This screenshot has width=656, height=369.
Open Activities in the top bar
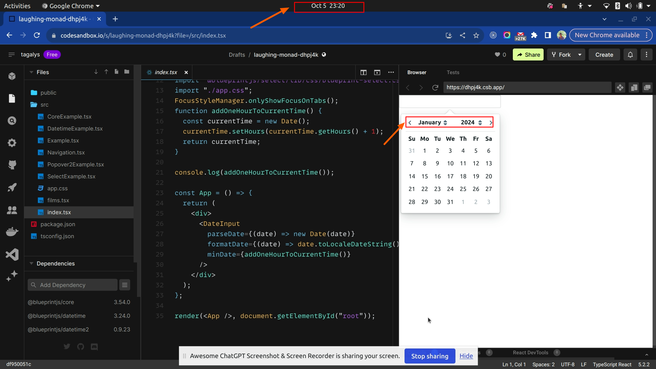pos(17,5)
